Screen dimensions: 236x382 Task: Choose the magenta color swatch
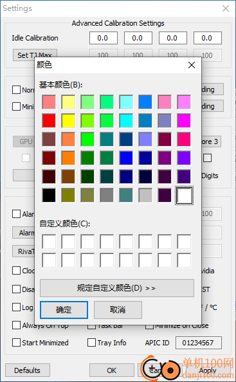[x=184, y=121]
